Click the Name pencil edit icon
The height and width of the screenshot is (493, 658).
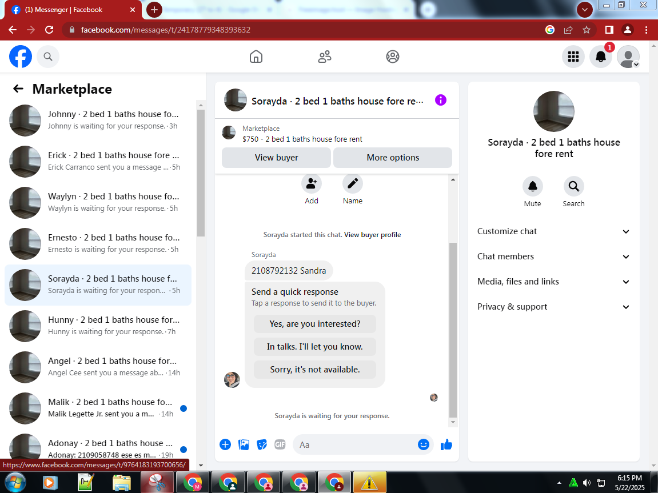(353, 183)
